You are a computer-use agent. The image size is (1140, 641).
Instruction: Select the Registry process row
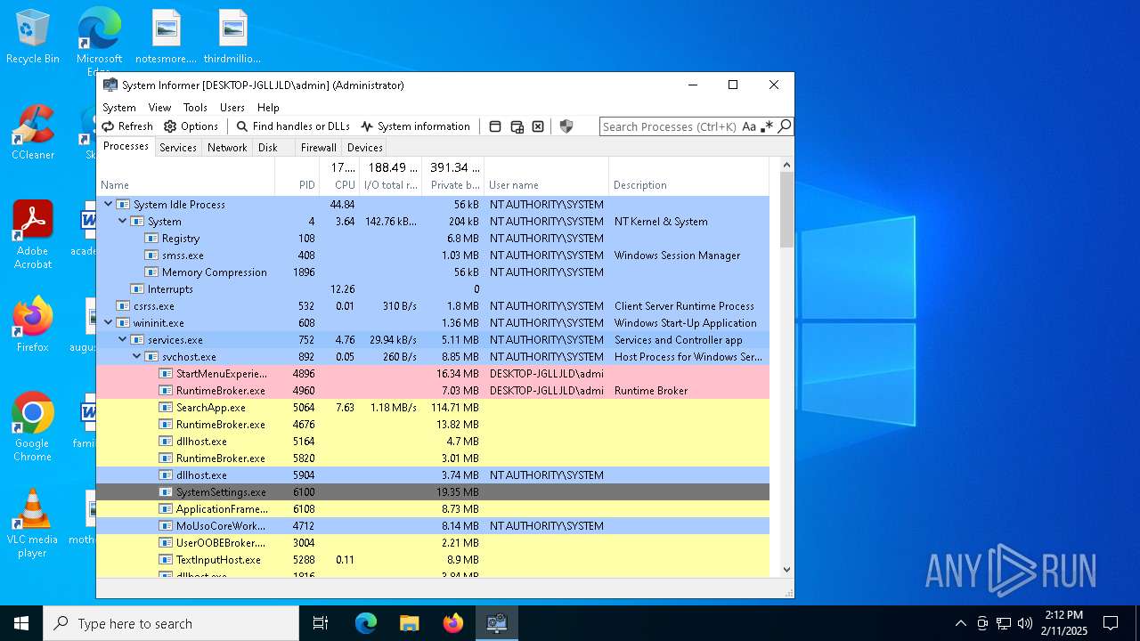pos(433,238)
